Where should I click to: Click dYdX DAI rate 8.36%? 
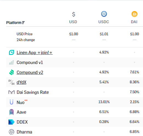coord(134,82)
